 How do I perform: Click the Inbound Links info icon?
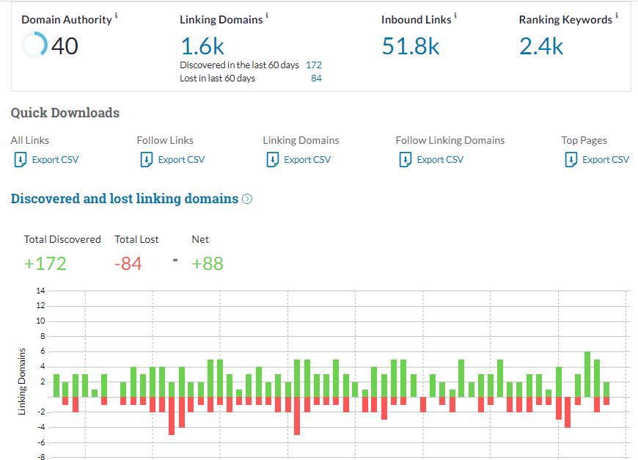point(456,16)
